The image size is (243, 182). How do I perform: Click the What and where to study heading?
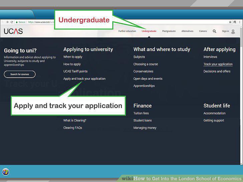[x=162, y=49]
